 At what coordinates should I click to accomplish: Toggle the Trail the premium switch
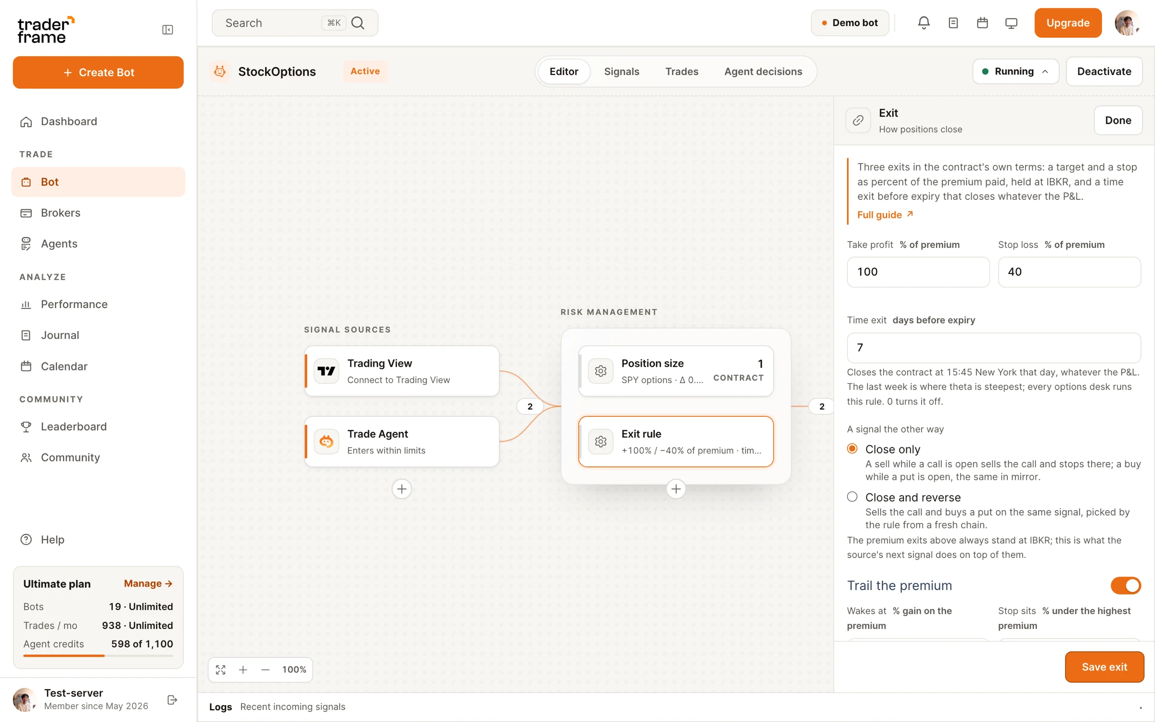tap(1126, 585)
